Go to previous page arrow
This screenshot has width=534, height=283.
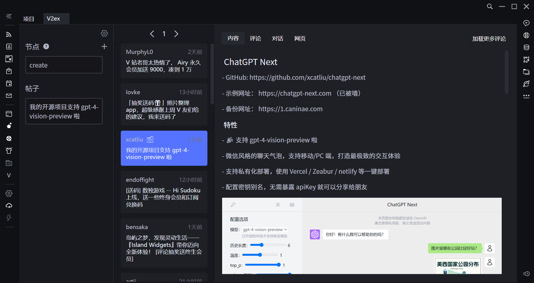152,34
